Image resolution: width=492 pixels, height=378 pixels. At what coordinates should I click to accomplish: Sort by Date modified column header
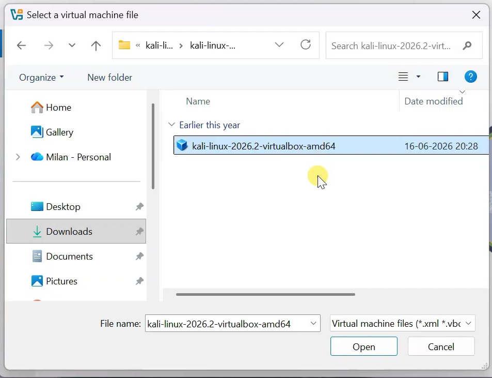(x=433, y=101)
